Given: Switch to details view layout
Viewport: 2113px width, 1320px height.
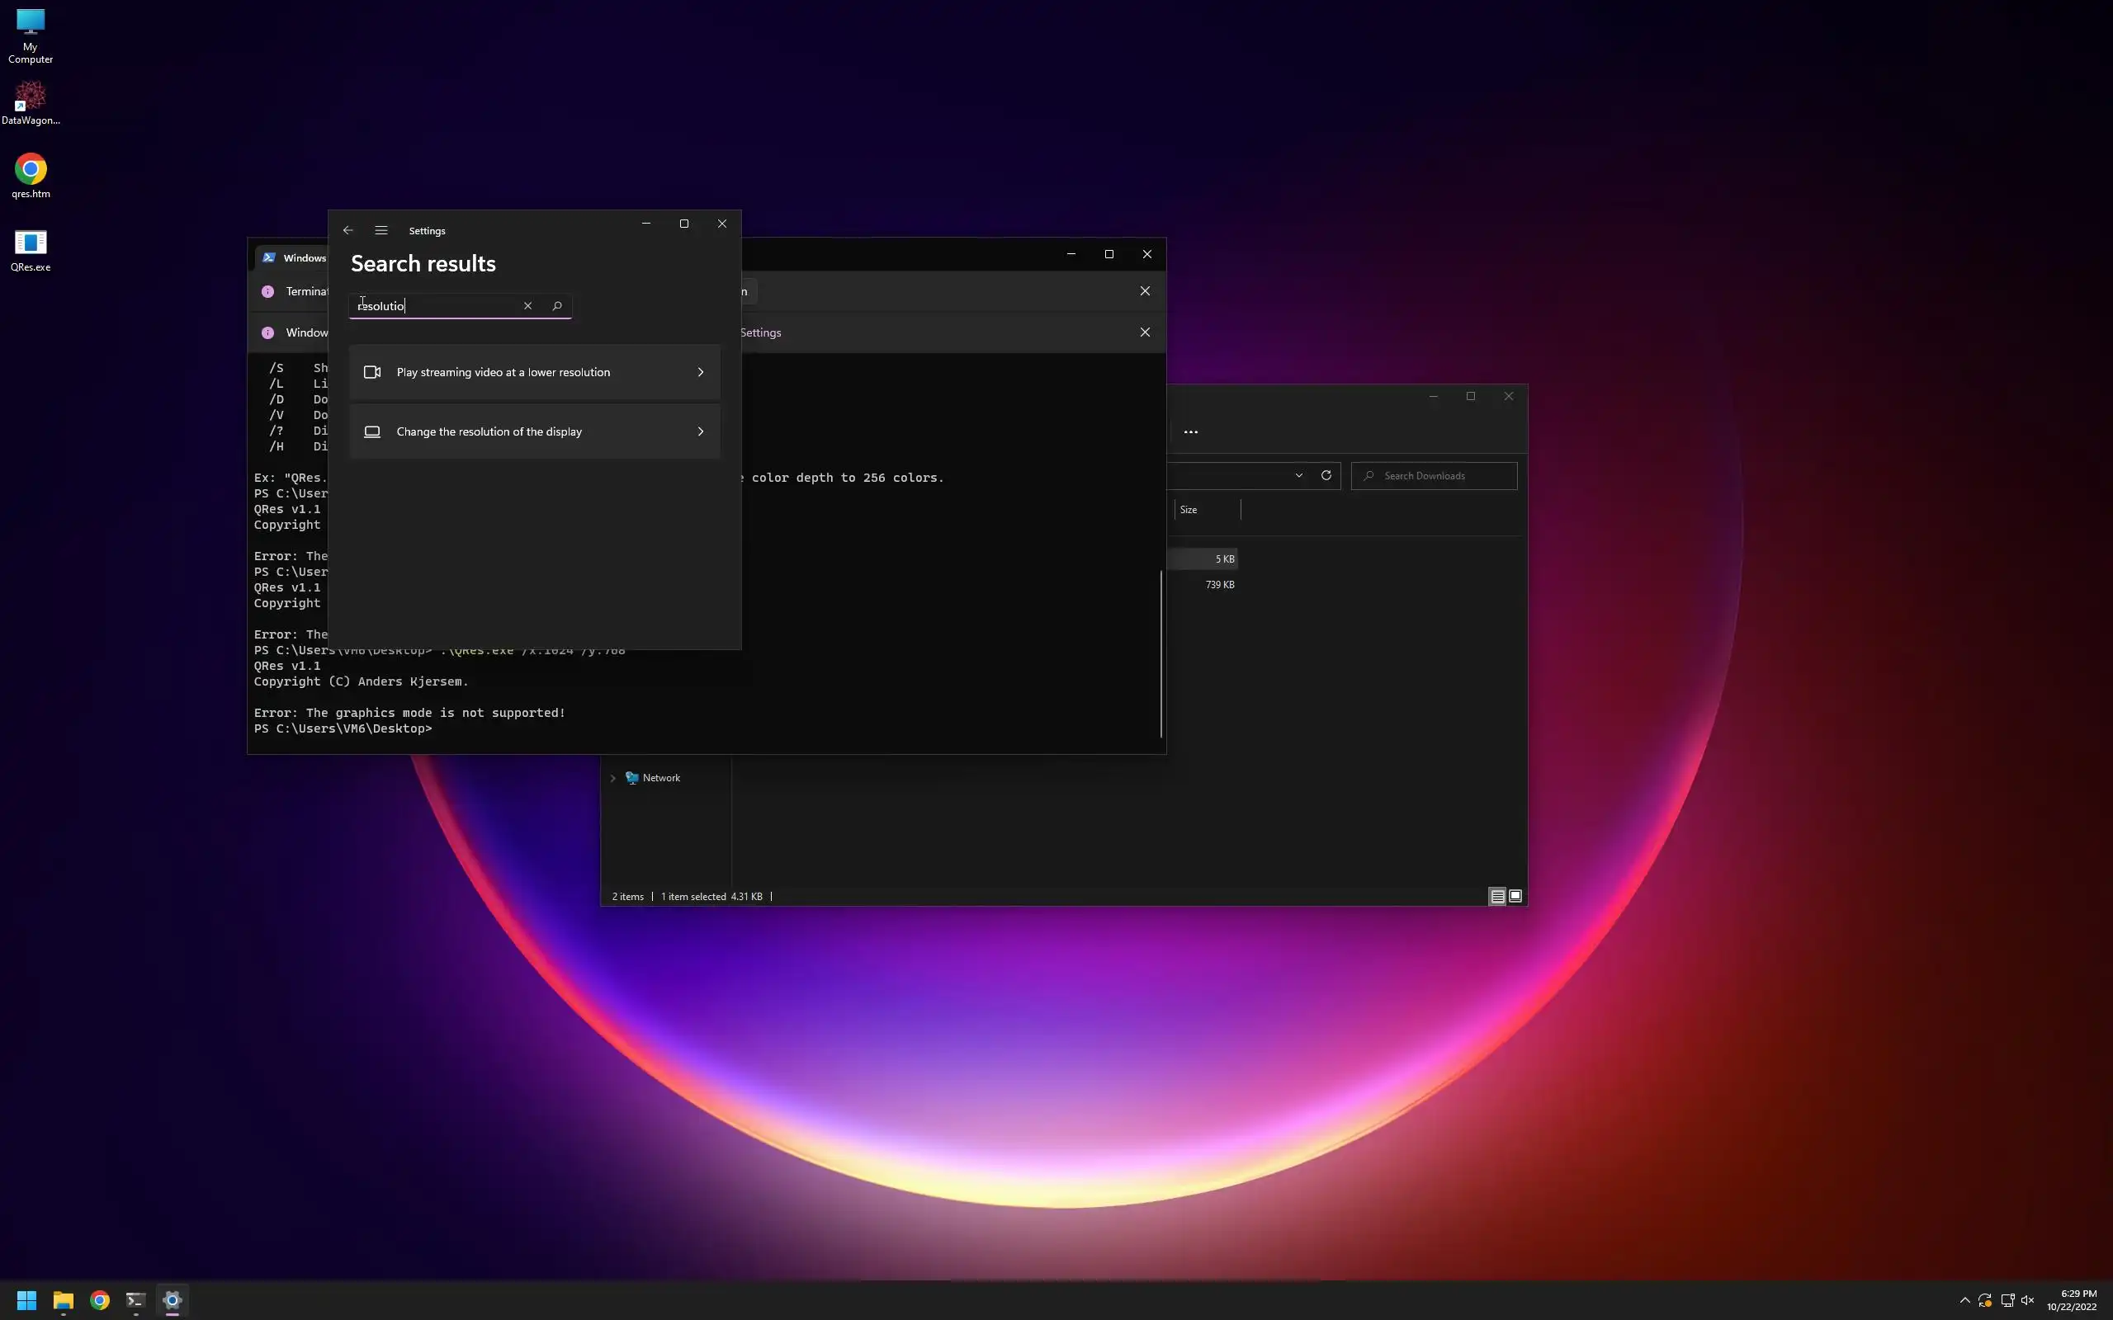Looking at the screenshot, I should (1496, 897).
